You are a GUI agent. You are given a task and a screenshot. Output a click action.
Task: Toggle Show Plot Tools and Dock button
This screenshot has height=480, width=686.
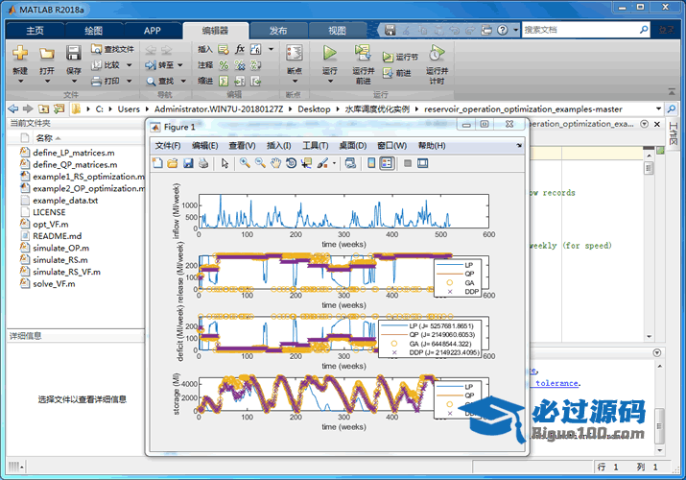(x=422, y=163)
